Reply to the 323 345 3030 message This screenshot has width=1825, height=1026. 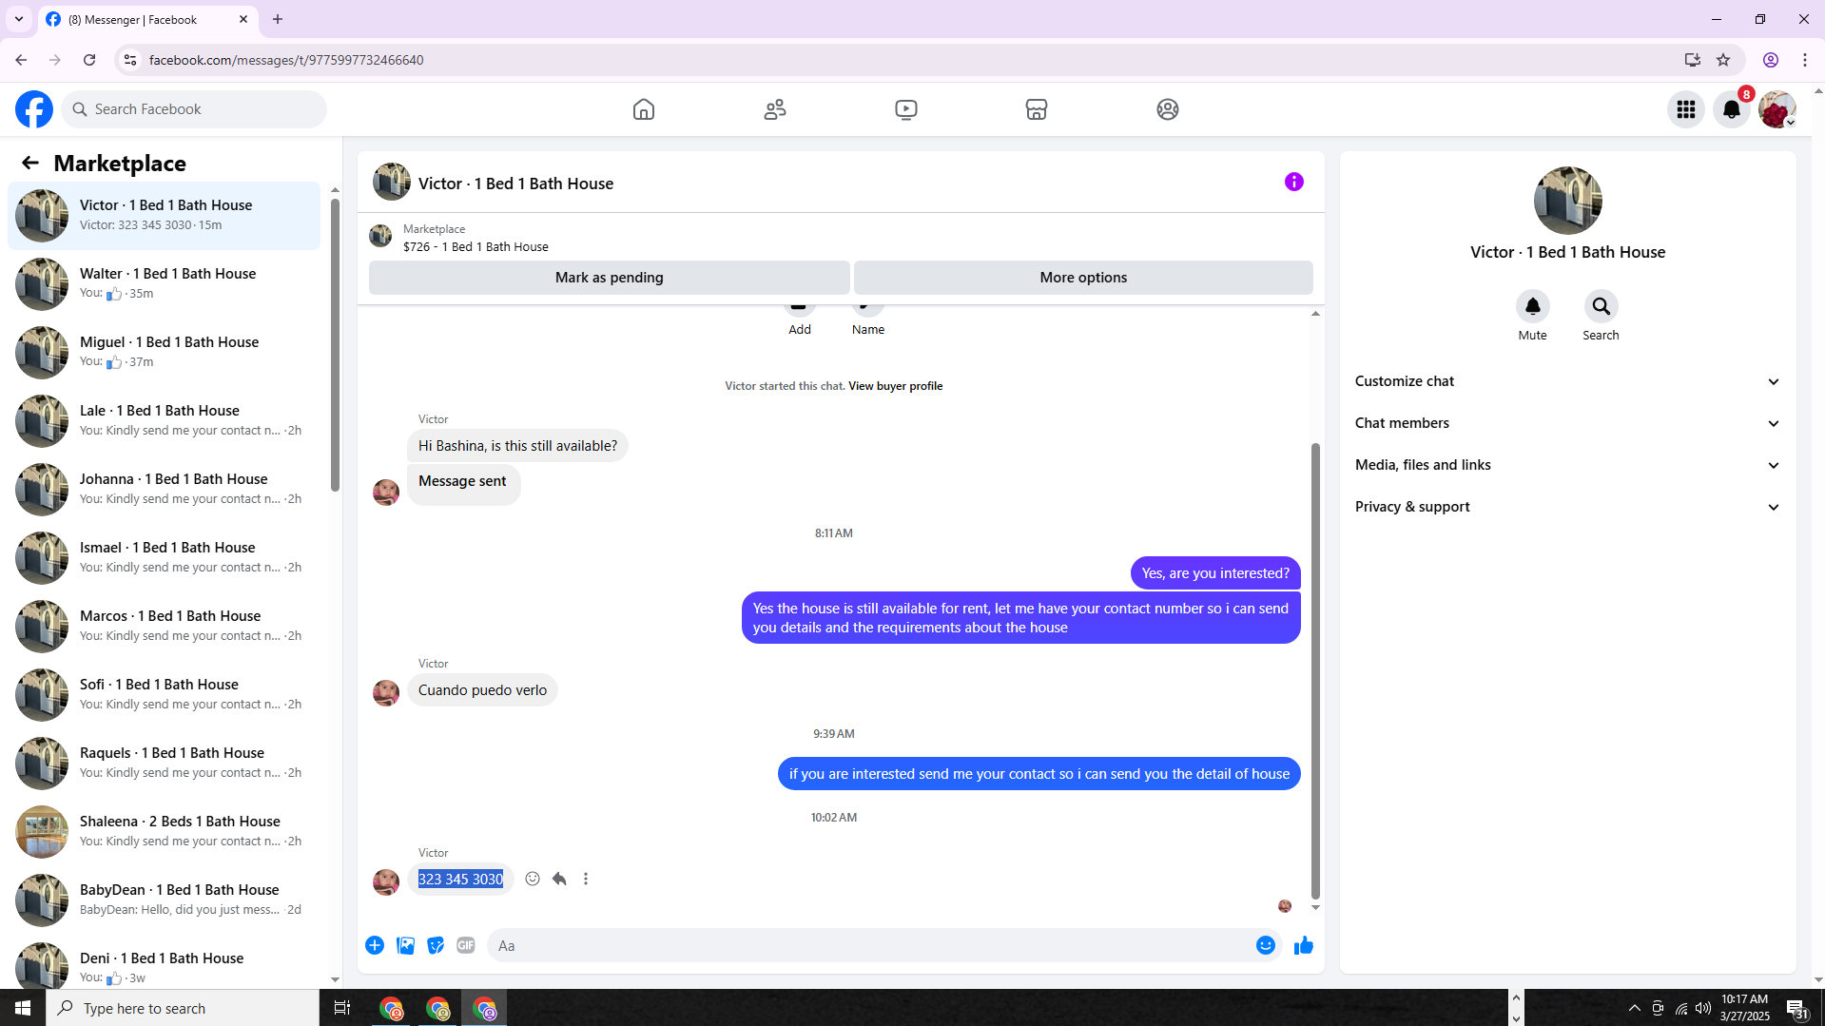559,879
